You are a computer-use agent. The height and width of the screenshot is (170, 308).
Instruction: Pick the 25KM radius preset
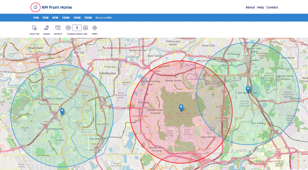click(x=88, y=18)
